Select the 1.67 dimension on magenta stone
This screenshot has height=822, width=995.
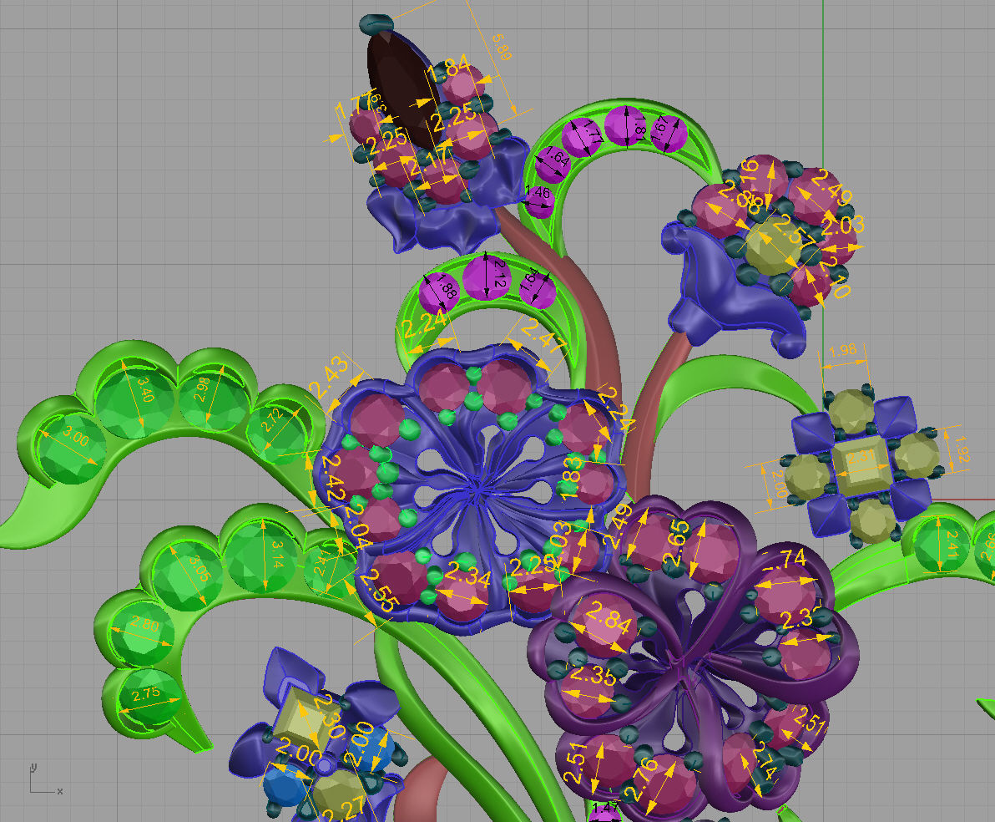[661, 129]
